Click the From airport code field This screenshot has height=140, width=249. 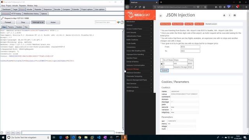point(190,47)
